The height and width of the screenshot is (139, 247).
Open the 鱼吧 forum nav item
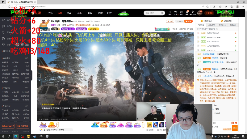tap(100, 13)
